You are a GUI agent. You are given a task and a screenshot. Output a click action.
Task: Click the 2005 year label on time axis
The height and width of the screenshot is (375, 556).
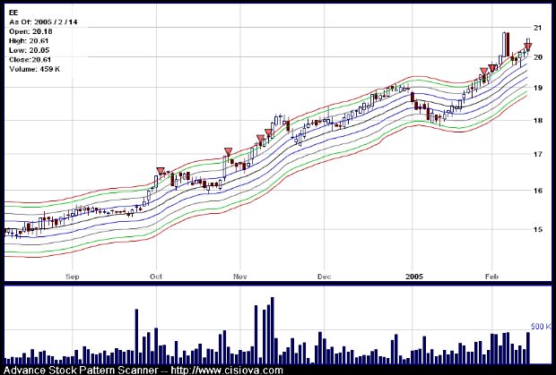[414, 277]
